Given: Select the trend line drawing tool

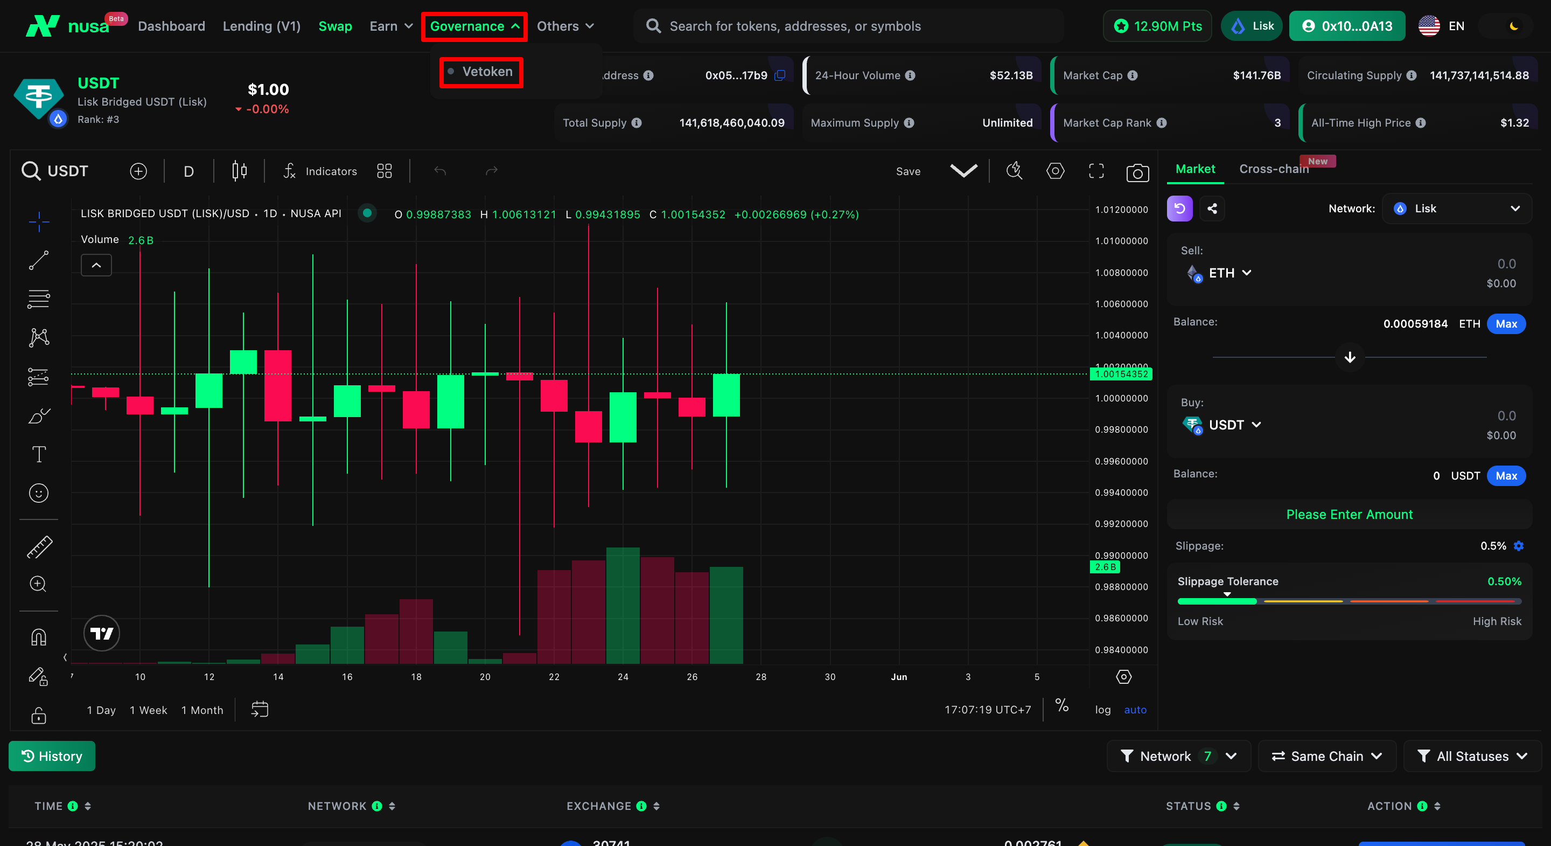Looking at the screenshot, I should pyautogui.click(x=39, y=260).
